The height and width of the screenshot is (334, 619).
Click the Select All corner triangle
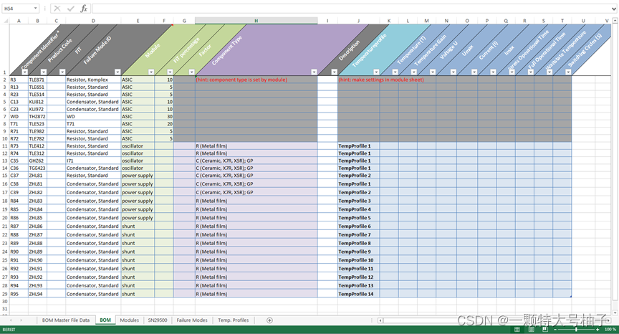point(5,21)
